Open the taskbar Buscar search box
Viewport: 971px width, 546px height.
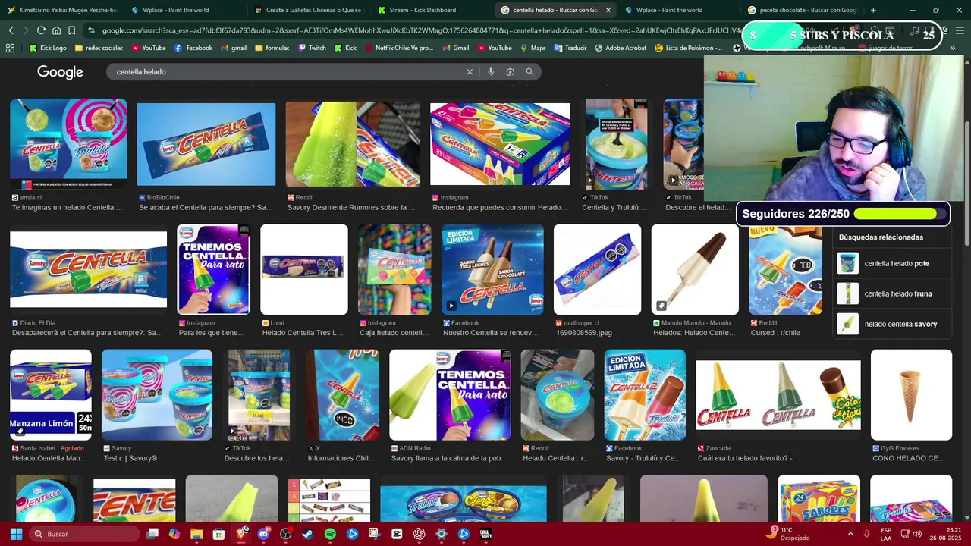[x=85, y=534]
